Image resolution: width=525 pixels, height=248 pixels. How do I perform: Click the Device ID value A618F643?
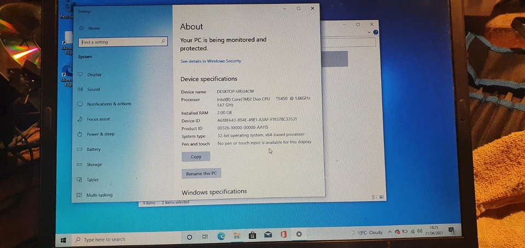[257, 120]
